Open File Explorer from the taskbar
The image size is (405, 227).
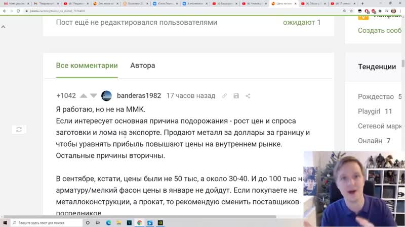[x=119, y=222]
